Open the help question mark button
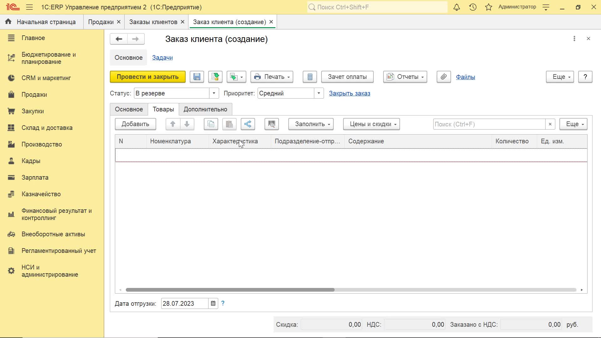Screen dimensions: 601x338 point(585,77)
